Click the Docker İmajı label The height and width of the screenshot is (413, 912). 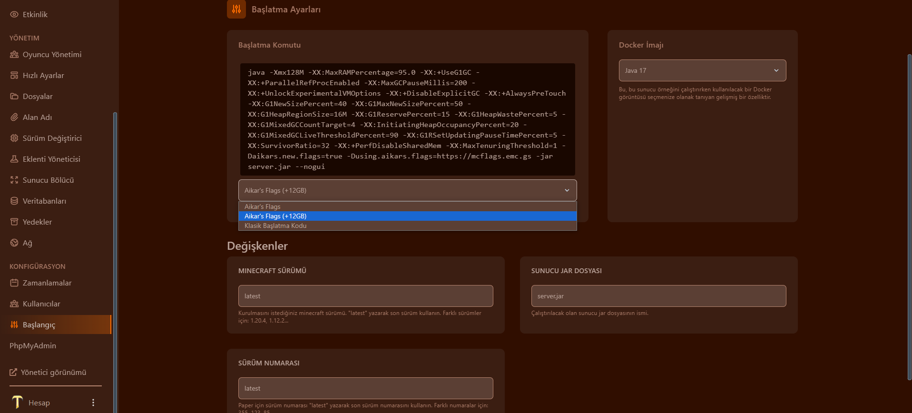click(x=641, y=45)
